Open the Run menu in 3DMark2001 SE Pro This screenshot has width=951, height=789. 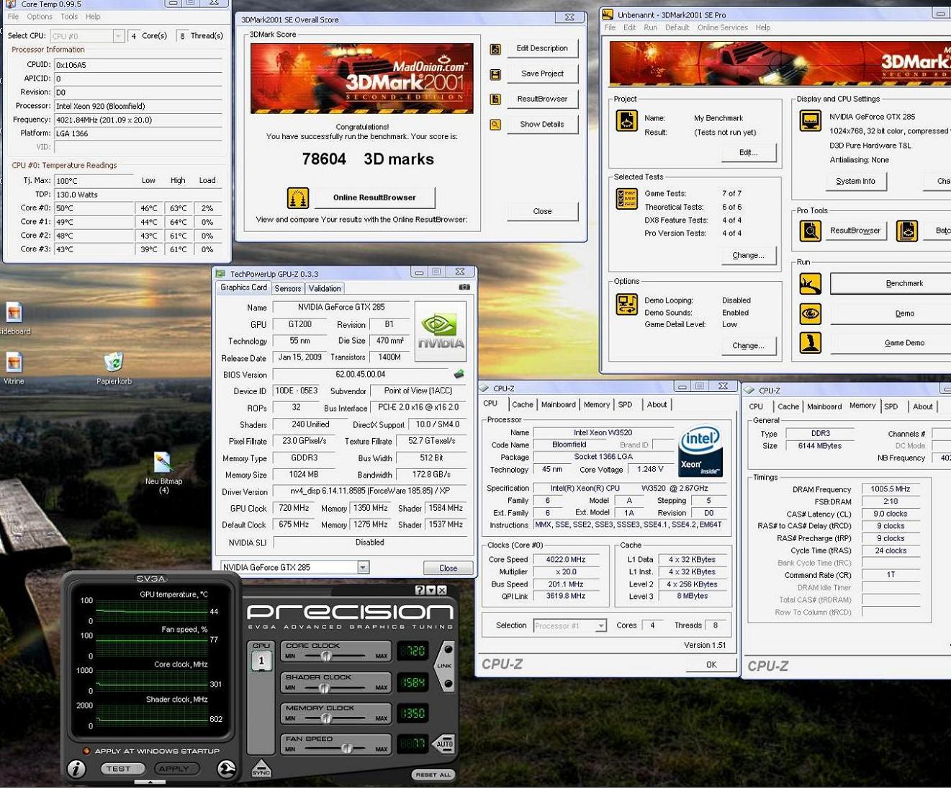(651, 27)
